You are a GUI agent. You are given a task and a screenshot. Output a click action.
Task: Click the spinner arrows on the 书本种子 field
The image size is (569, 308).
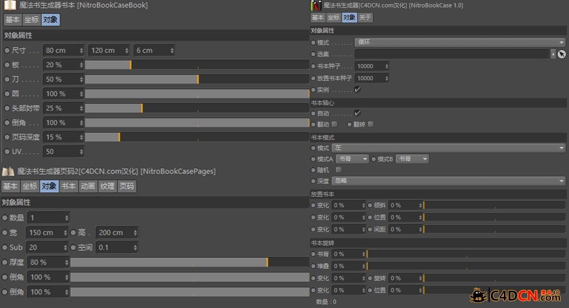click(387, 66)
